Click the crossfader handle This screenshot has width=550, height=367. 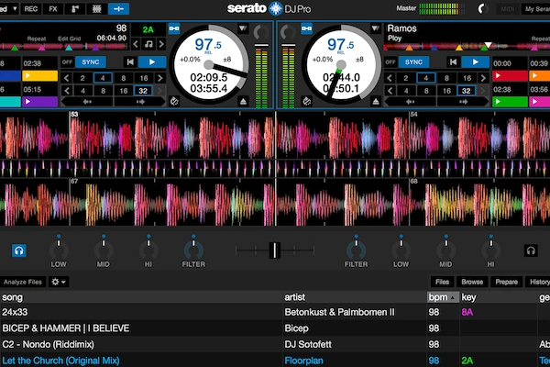275,250
